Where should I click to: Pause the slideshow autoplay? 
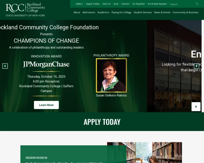point(196,107)
